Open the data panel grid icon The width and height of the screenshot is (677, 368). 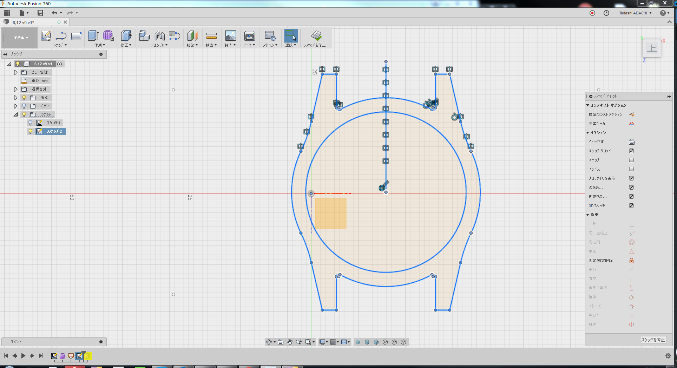[7, 13]
